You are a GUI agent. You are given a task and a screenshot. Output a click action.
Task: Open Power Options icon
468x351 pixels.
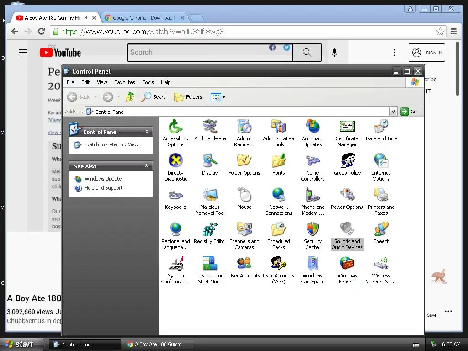pos(347,199)
